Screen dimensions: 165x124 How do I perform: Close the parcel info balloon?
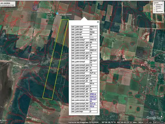pos(98,22)
